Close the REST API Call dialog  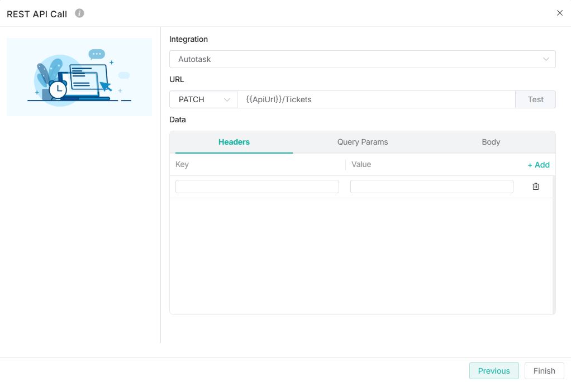click(x=559, y=13)
